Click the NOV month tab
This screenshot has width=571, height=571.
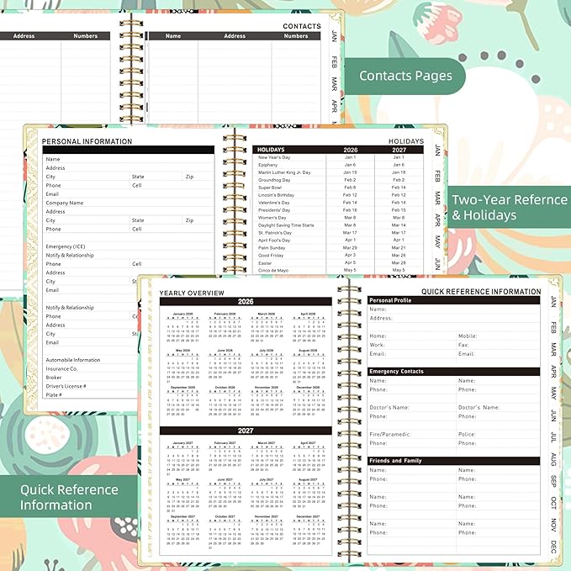553,525
